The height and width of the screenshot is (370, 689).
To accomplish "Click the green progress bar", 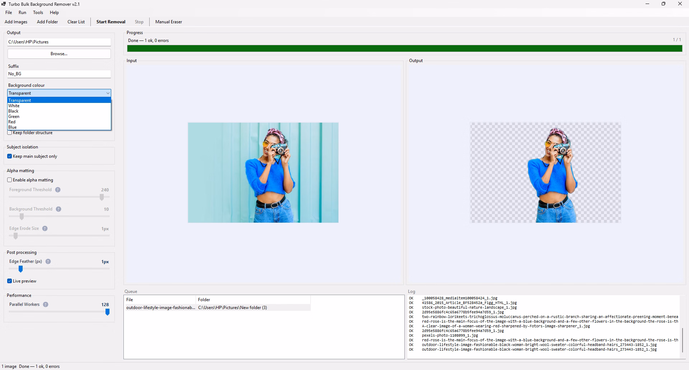I will pos(405,48).
